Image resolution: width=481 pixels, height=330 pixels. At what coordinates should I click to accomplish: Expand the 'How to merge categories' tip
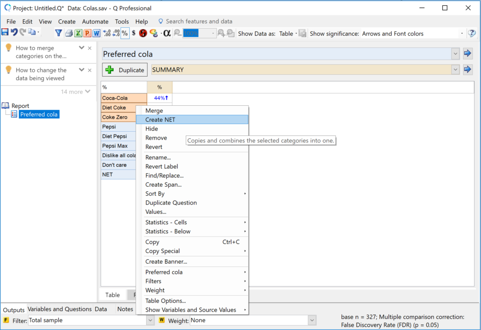81,47
